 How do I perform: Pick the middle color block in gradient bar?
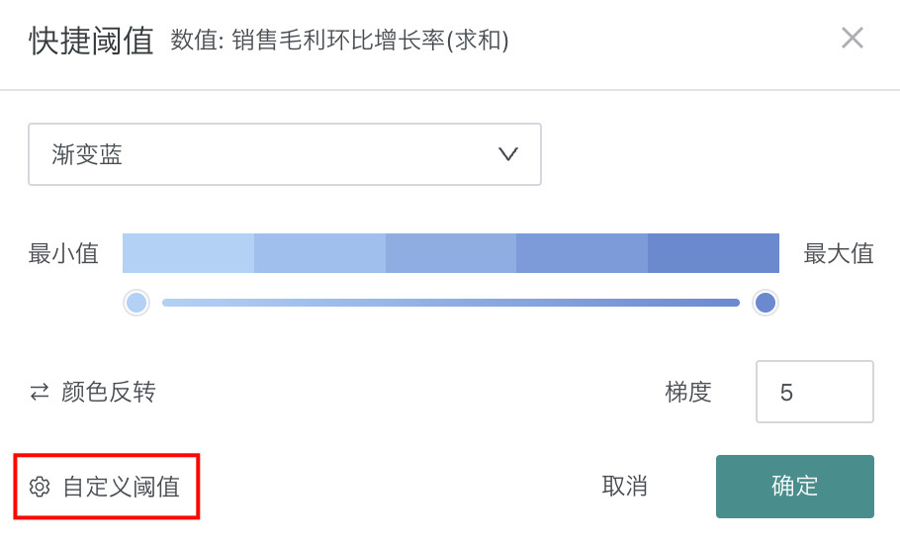pos(451,253)
